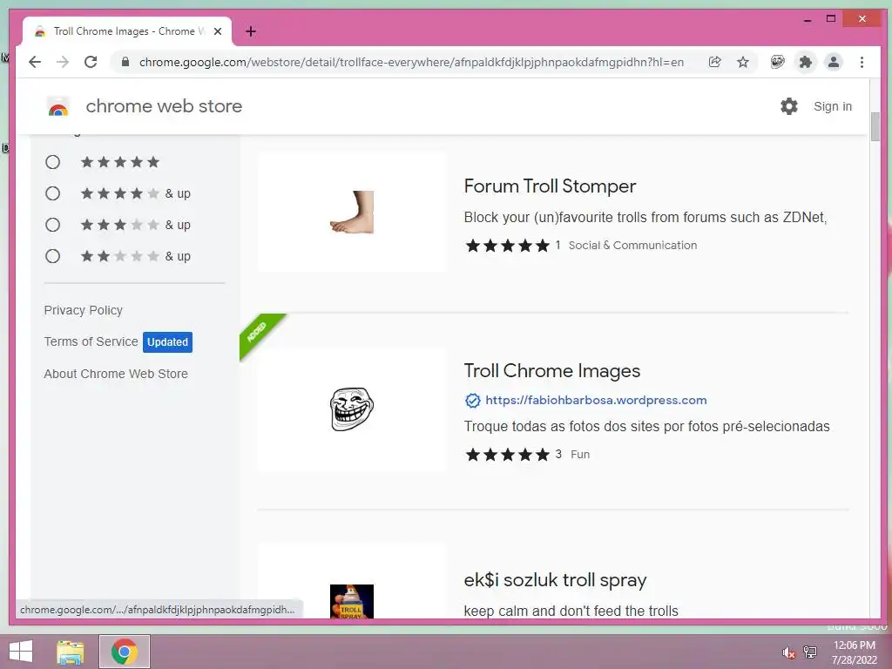Visit fabiohbarbosa.wordpress.com publisher link
This screenshot has width=892, height=669.
coord(596,400)
